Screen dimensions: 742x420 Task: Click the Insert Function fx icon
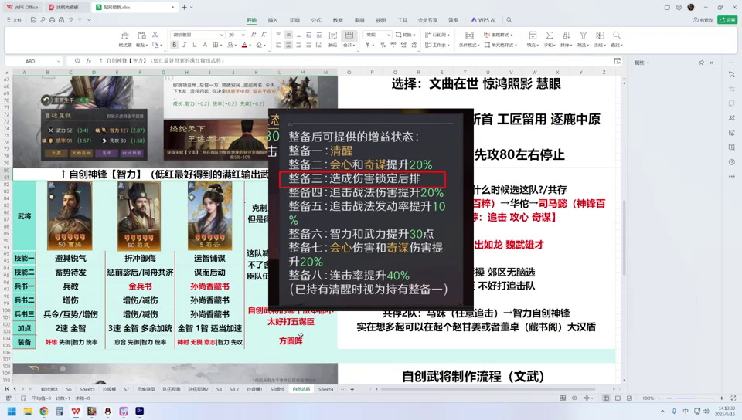pyautogui.click(x=89, y=61)
